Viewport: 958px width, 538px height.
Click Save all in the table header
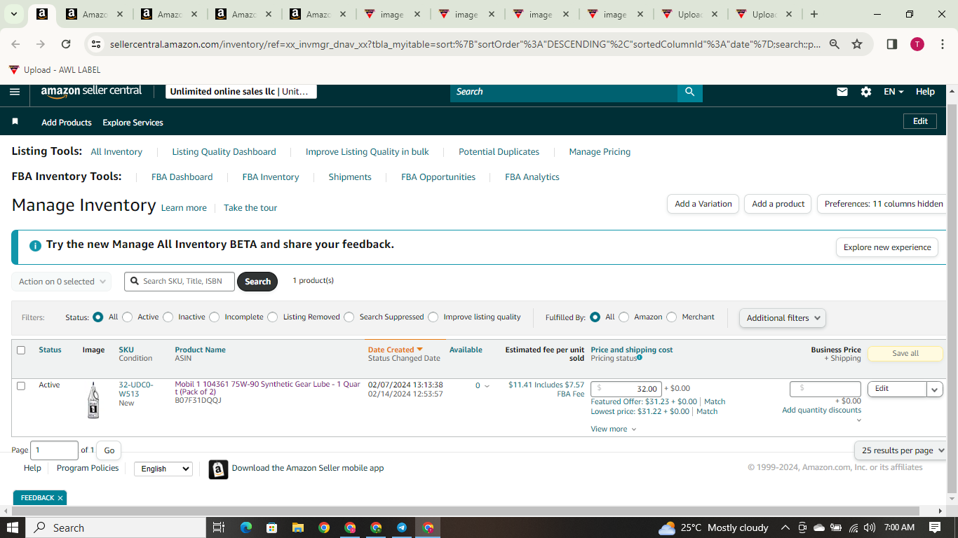(x=905, y=354)
